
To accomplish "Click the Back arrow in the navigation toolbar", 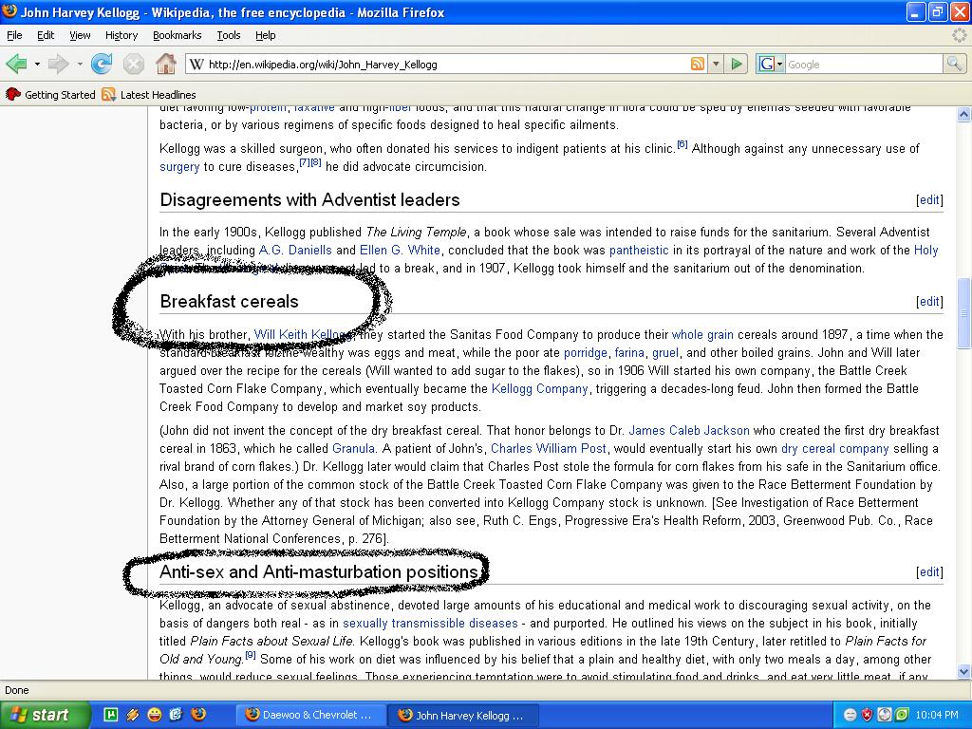I will (17, 64).
